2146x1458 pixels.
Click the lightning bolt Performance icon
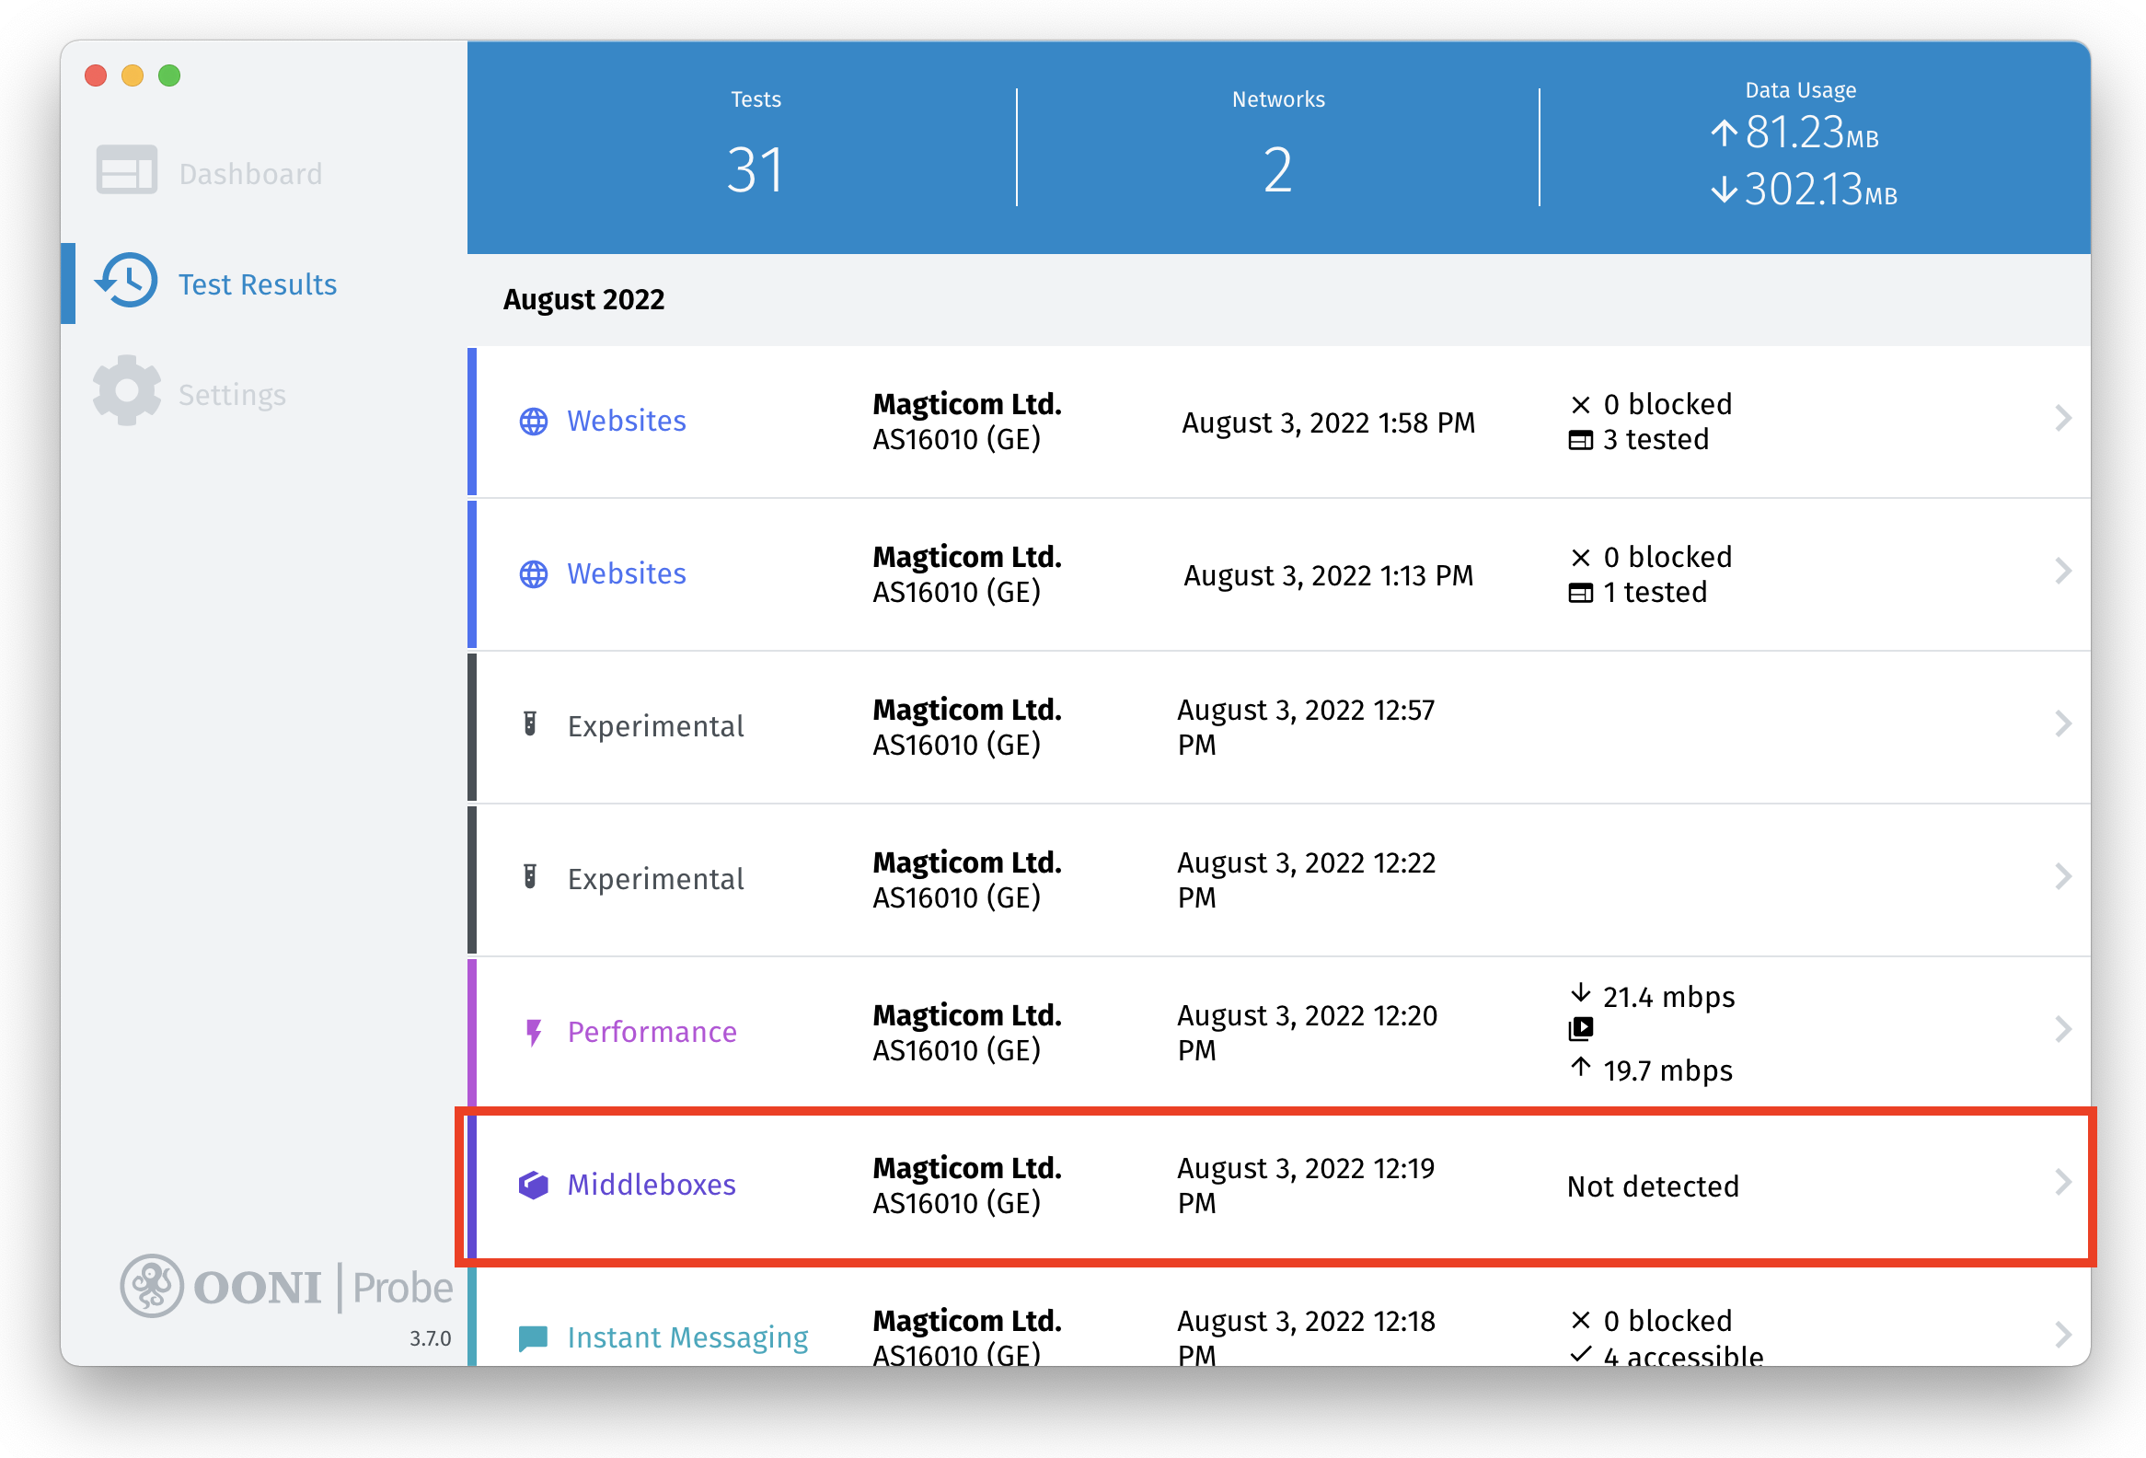tap(533, 1032)
